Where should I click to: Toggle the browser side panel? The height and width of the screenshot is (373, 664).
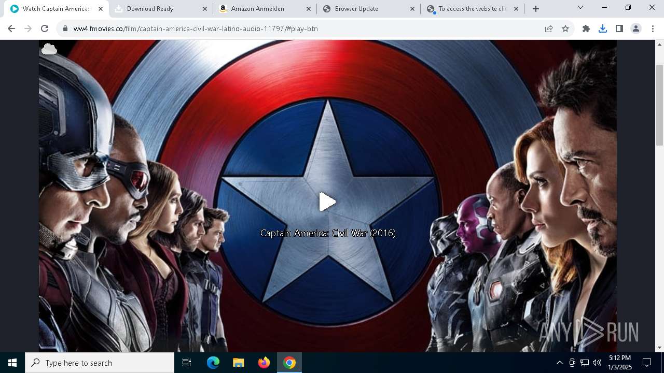tap(619, 28)
